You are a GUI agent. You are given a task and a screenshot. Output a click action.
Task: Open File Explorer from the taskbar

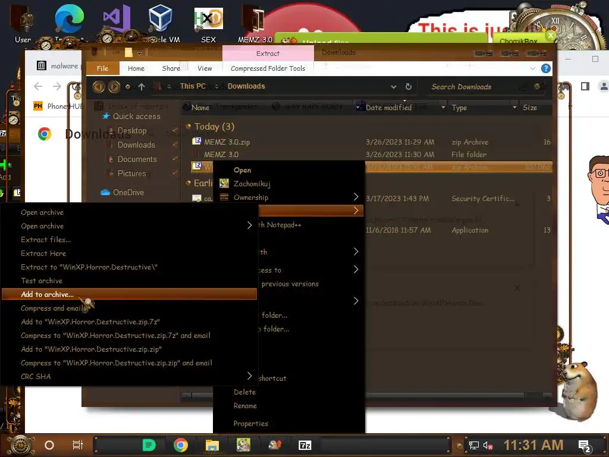[x=212, y=445]
